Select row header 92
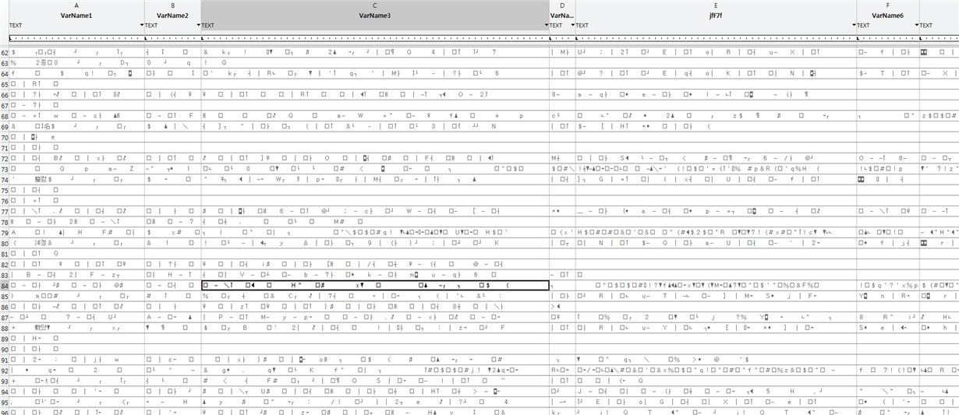The height and width of the screenshot is (415, 959). [4, 371]
